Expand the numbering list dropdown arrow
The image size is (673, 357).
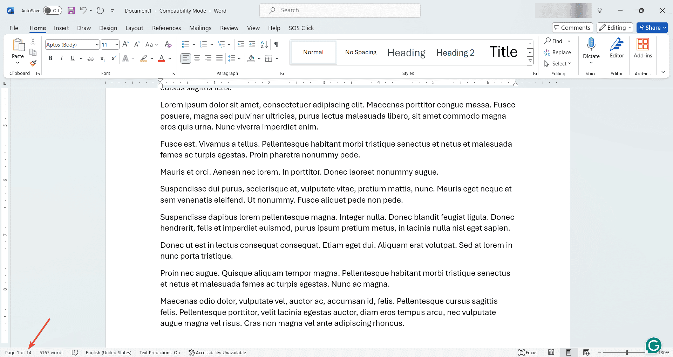(212, 44)
